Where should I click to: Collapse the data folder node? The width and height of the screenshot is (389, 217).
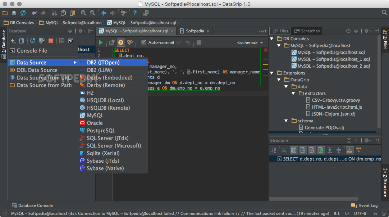pyautogui.click(x=286, y=87)
